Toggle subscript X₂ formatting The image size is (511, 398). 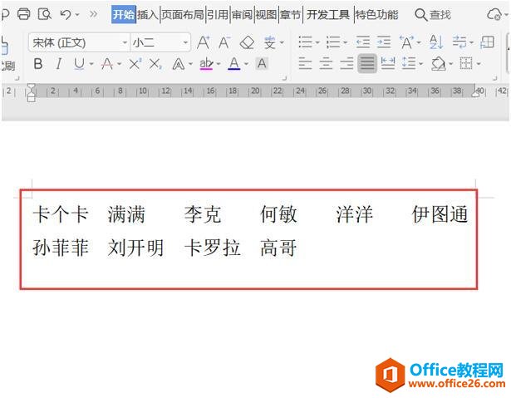[155, 64]
